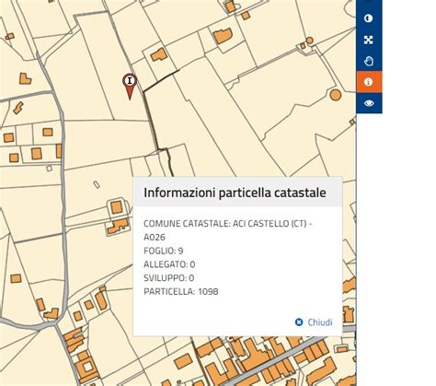Screen dimensions: 436x386
Task: Select the pan hand tool
Action: (x=369, y=61)
